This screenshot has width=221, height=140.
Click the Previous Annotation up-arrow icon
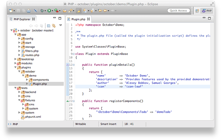pos(92,10)
